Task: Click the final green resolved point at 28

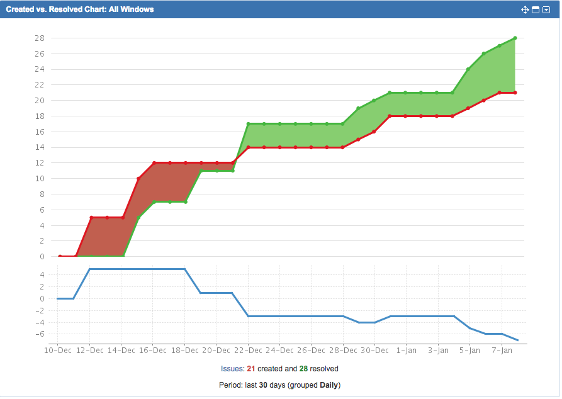Action: [x=515, y=38]
